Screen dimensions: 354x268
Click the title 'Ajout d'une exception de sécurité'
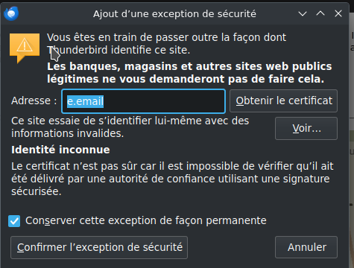(174, 14)
